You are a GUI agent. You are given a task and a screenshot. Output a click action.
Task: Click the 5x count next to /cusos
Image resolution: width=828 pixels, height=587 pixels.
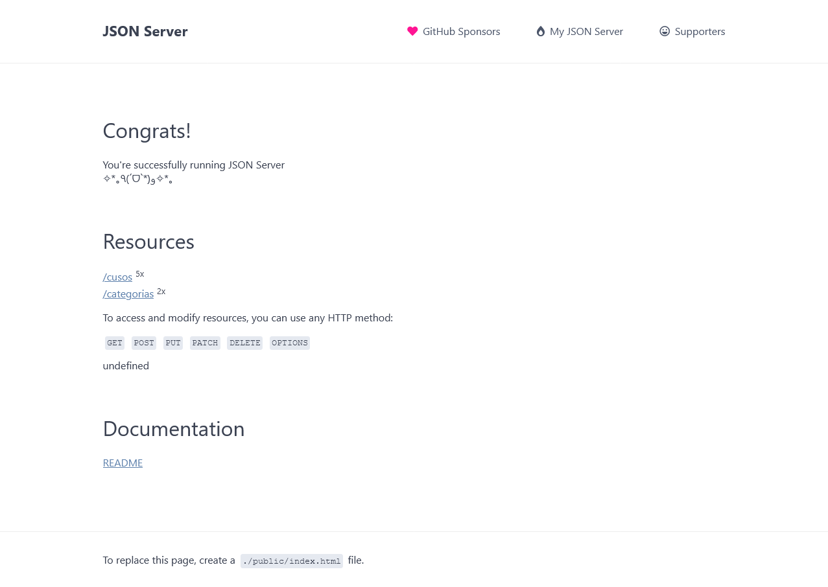(x=140, y=273)
